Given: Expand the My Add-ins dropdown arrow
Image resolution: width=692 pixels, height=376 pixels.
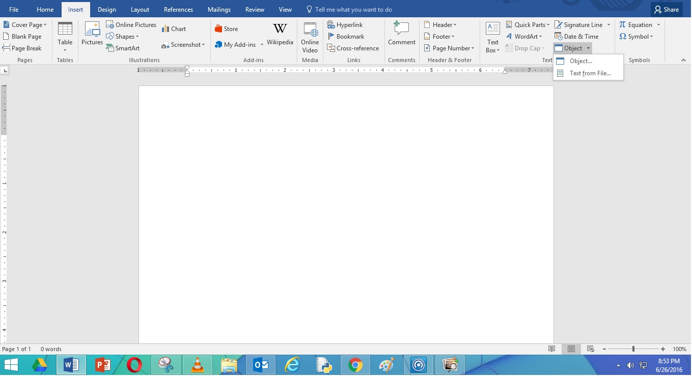Looking at the screenshot, I should [x=262, y=45].
